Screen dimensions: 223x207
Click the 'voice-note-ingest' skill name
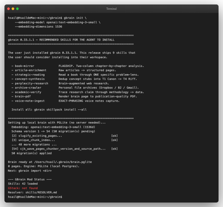[x=30, y=101]
